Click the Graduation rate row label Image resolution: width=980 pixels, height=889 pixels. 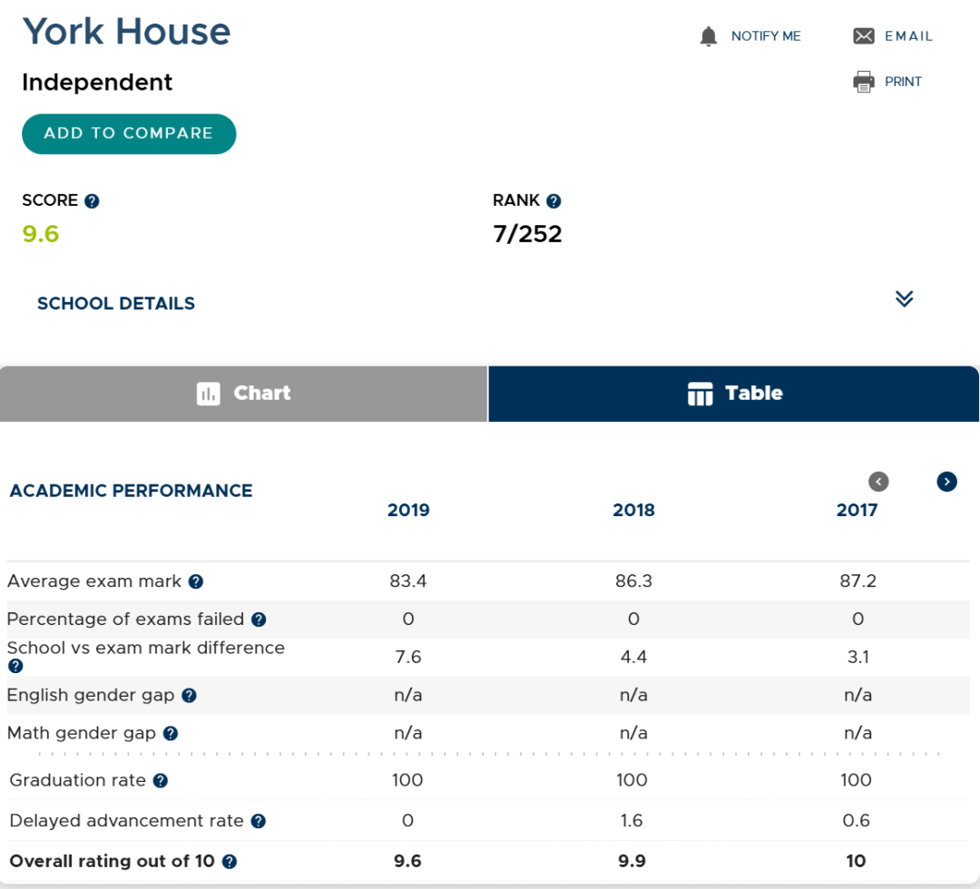77,780
